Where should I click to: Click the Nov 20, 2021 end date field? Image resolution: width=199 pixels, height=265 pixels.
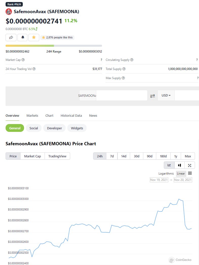[x=183, y=180]
